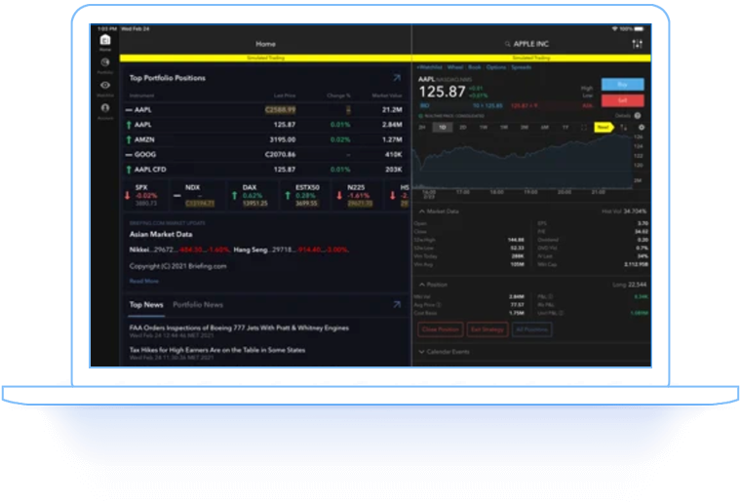Select the 2D chart timeframe
741x502 pixels.
pyautogui.click(x=463, y=128)
